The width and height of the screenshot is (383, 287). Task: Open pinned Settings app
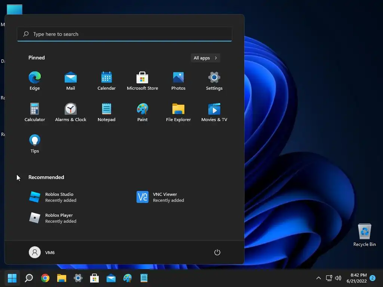click(x=214, y=81)
